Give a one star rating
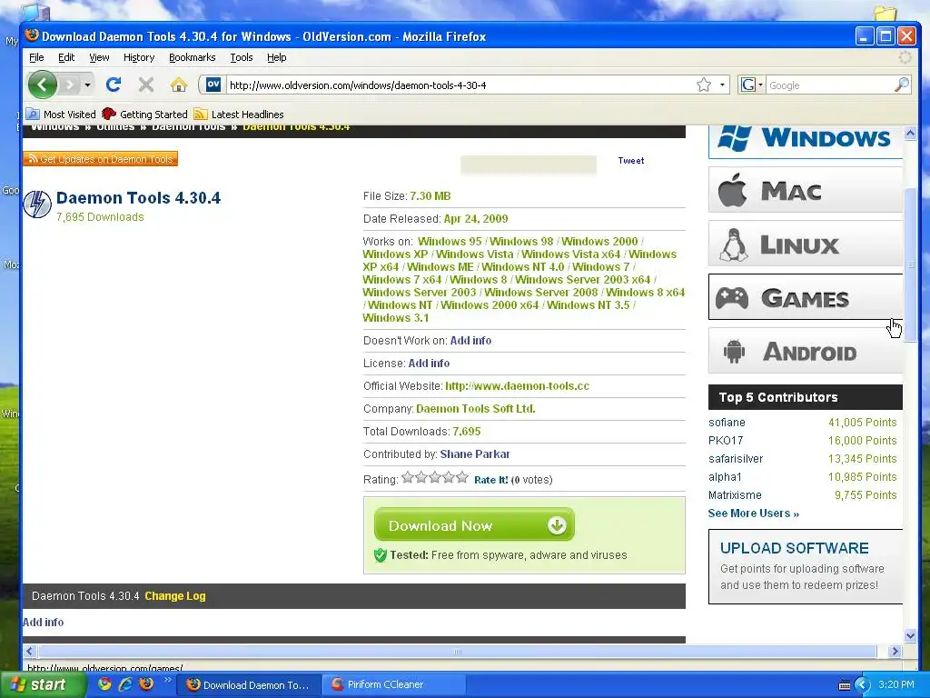The height and width of the screenshot is (698, 930). 408,477
